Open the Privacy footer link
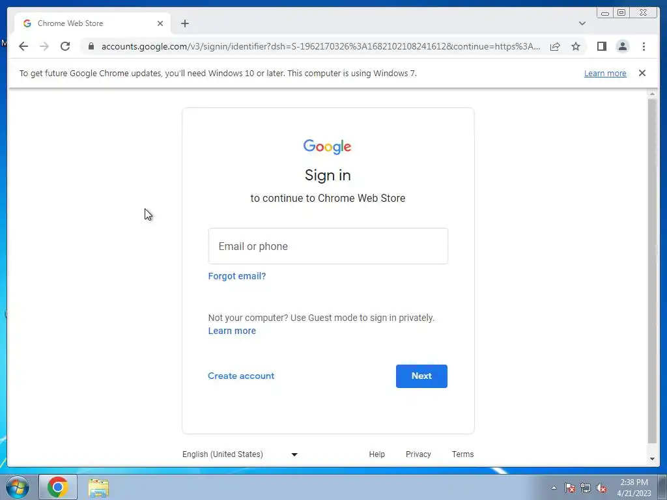The width and height of the screenshot is (667, 500). (418, 454)
